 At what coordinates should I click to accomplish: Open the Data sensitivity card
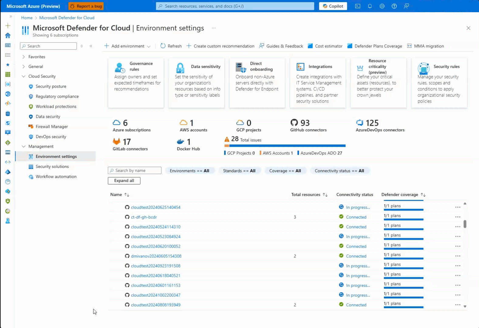tap(197, 83)
